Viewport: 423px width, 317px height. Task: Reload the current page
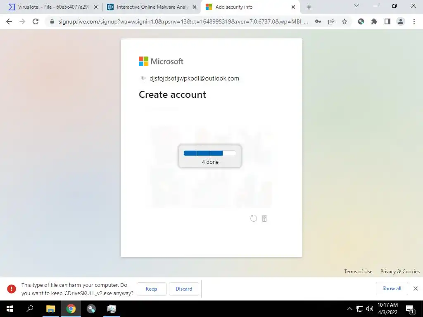point(36,21)
